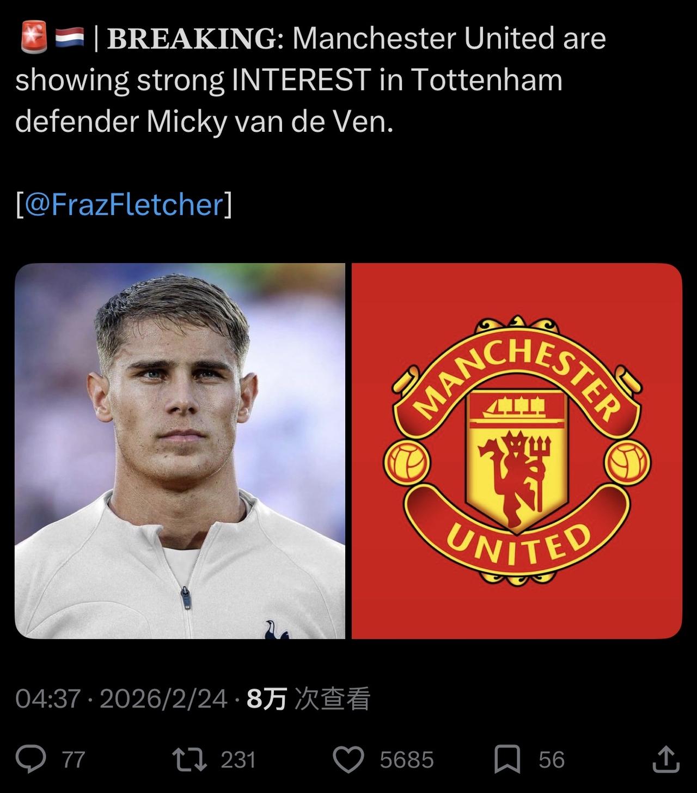
Task: Open the player photo on the left
Action: point(180,450)
